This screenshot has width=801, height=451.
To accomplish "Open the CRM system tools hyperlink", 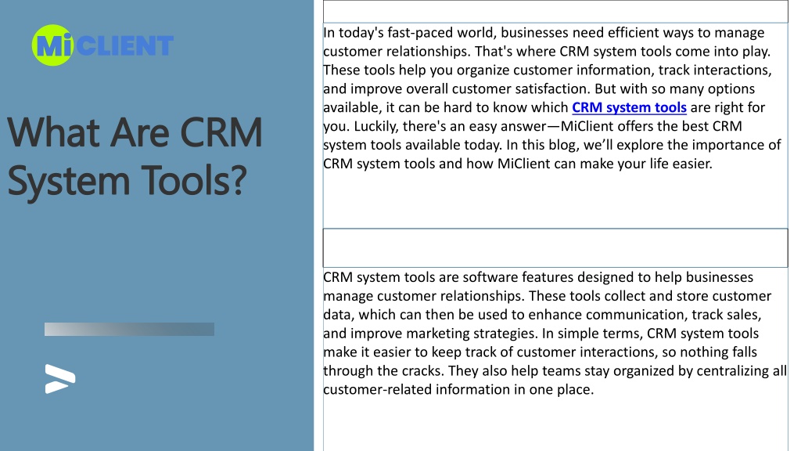I will 629,107.
